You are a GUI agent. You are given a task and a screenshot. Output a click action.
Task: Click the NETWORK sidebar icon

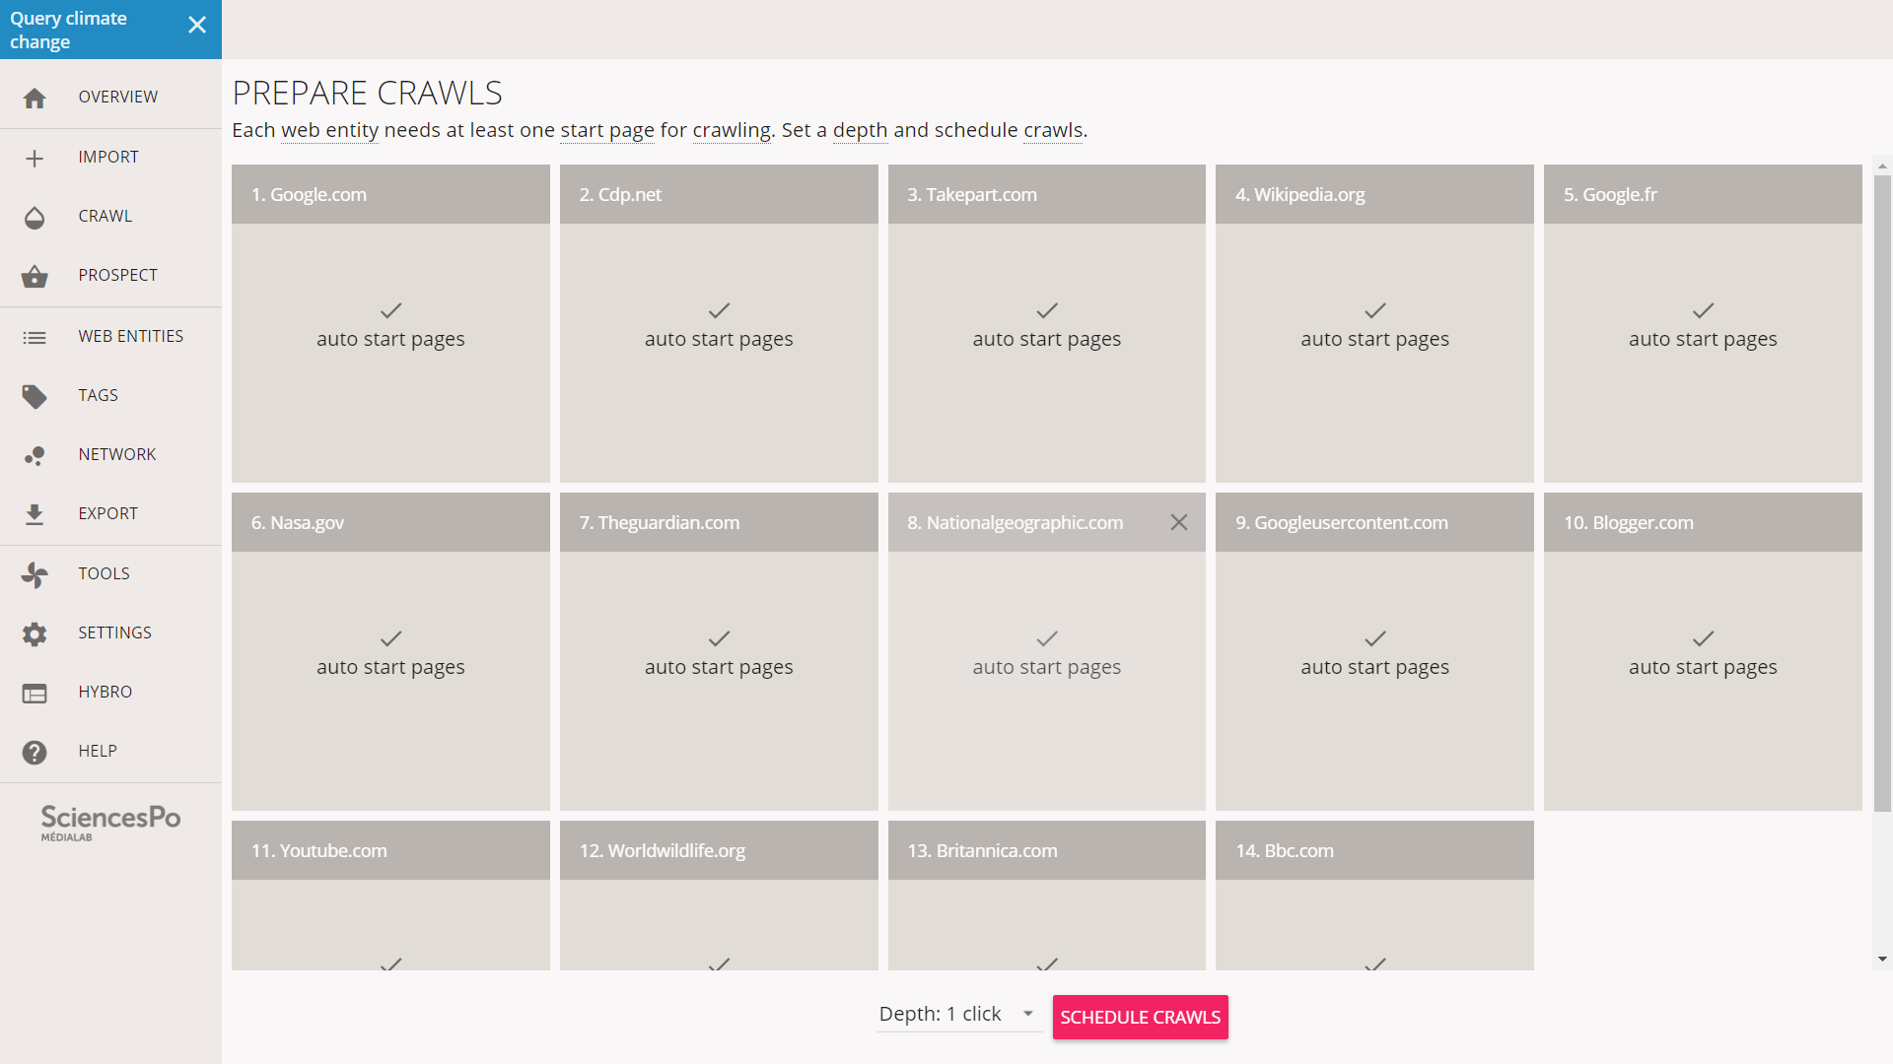pyautogui.click(x=35, y=453)
